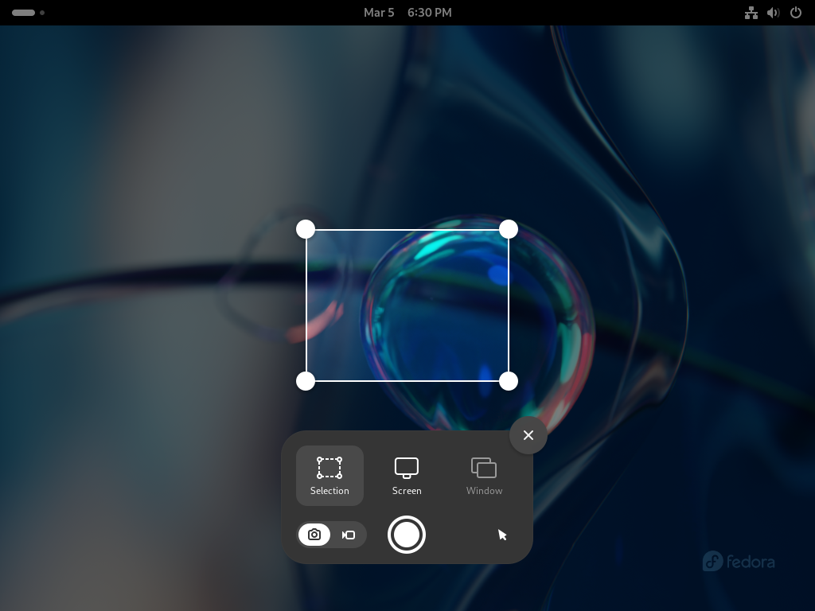Switch to screen recording mode
The width and height of the screenshot is (815, 611).
349,535
